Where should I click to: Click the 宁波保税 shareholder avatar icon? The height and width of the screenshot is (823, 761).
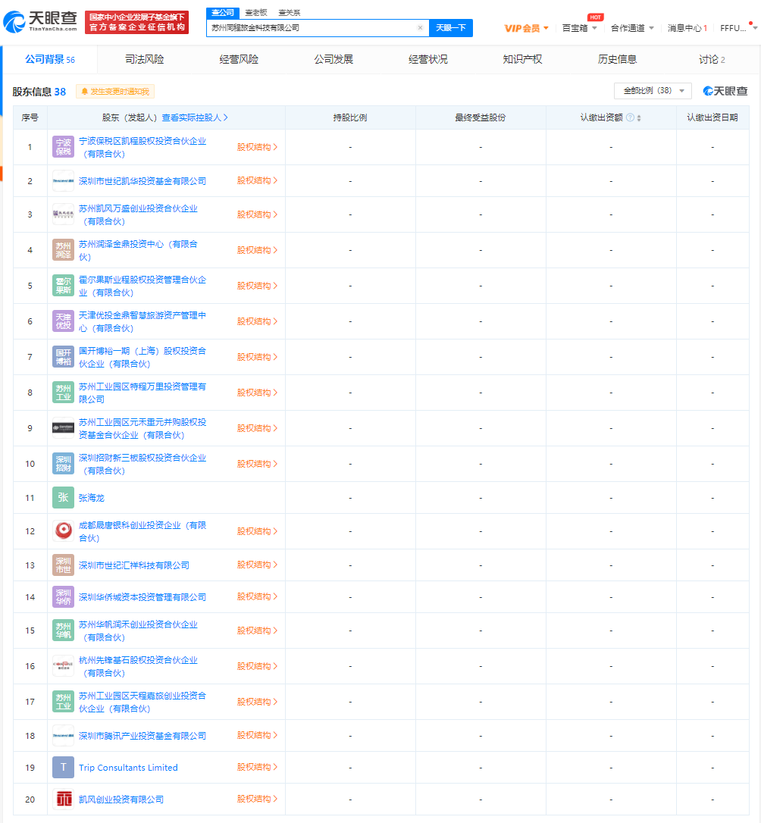(63, 147)
